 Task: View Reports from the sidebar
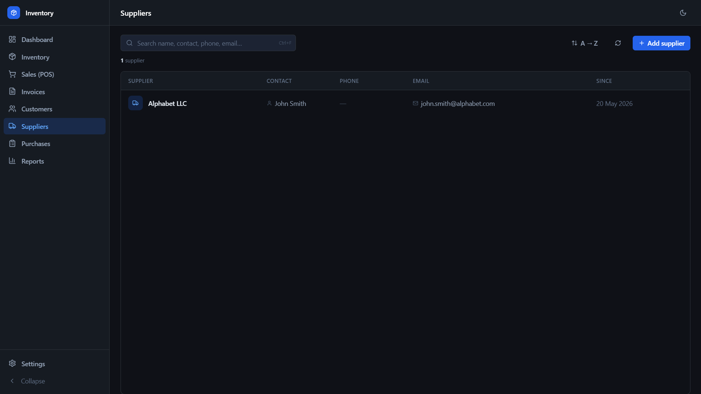point(54,161)
